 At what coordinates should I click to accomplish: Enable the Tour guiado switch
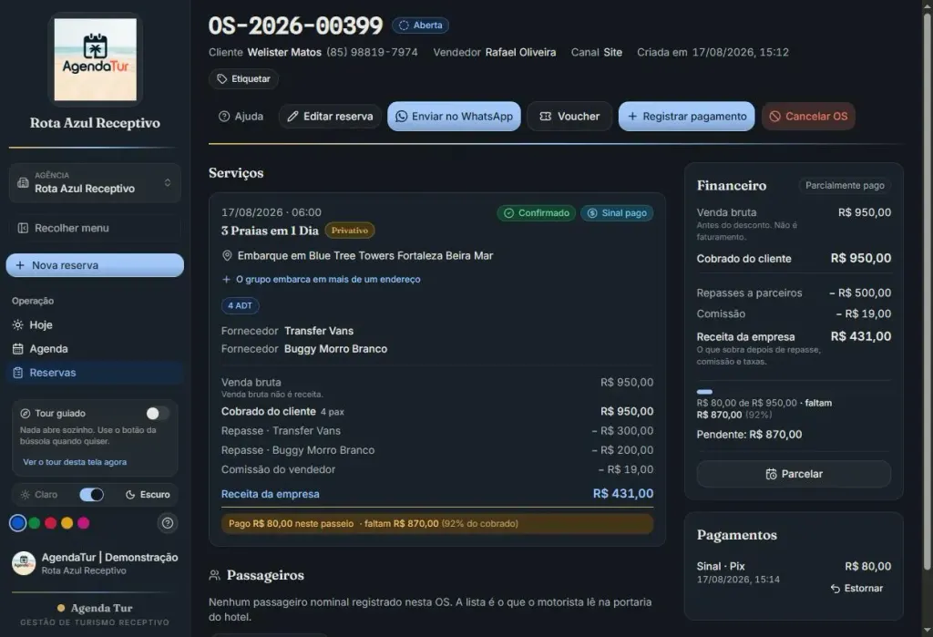(x=158, y=413)
